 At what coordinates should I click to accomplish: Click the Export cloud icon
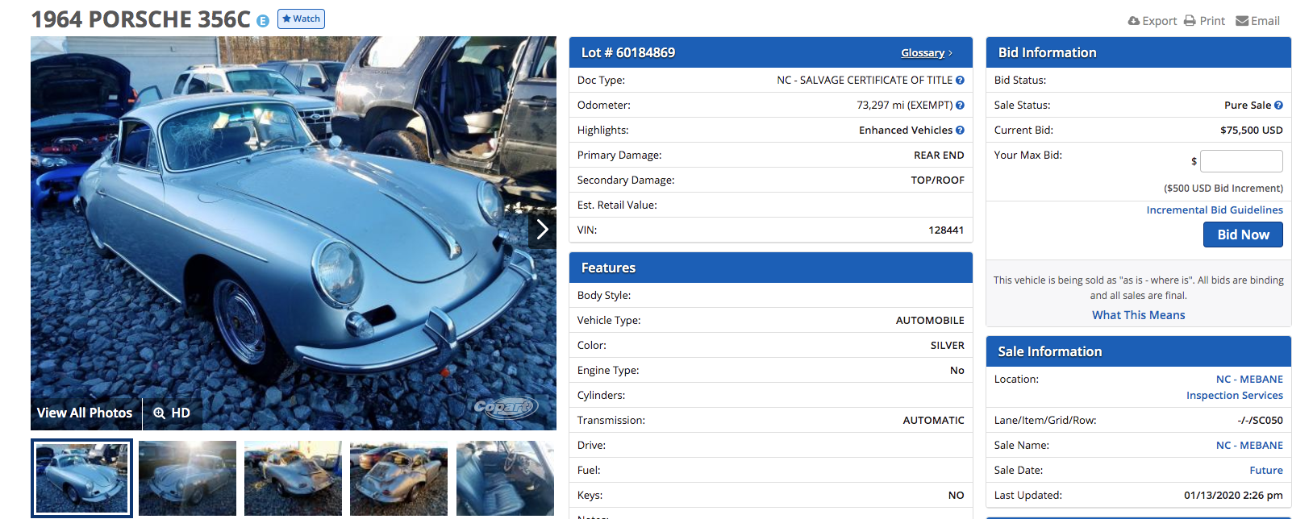(1134, 21)
